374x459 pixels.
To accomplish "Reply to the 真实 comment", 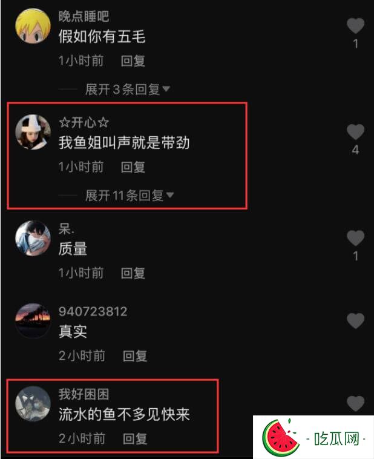I will [135, 356].
